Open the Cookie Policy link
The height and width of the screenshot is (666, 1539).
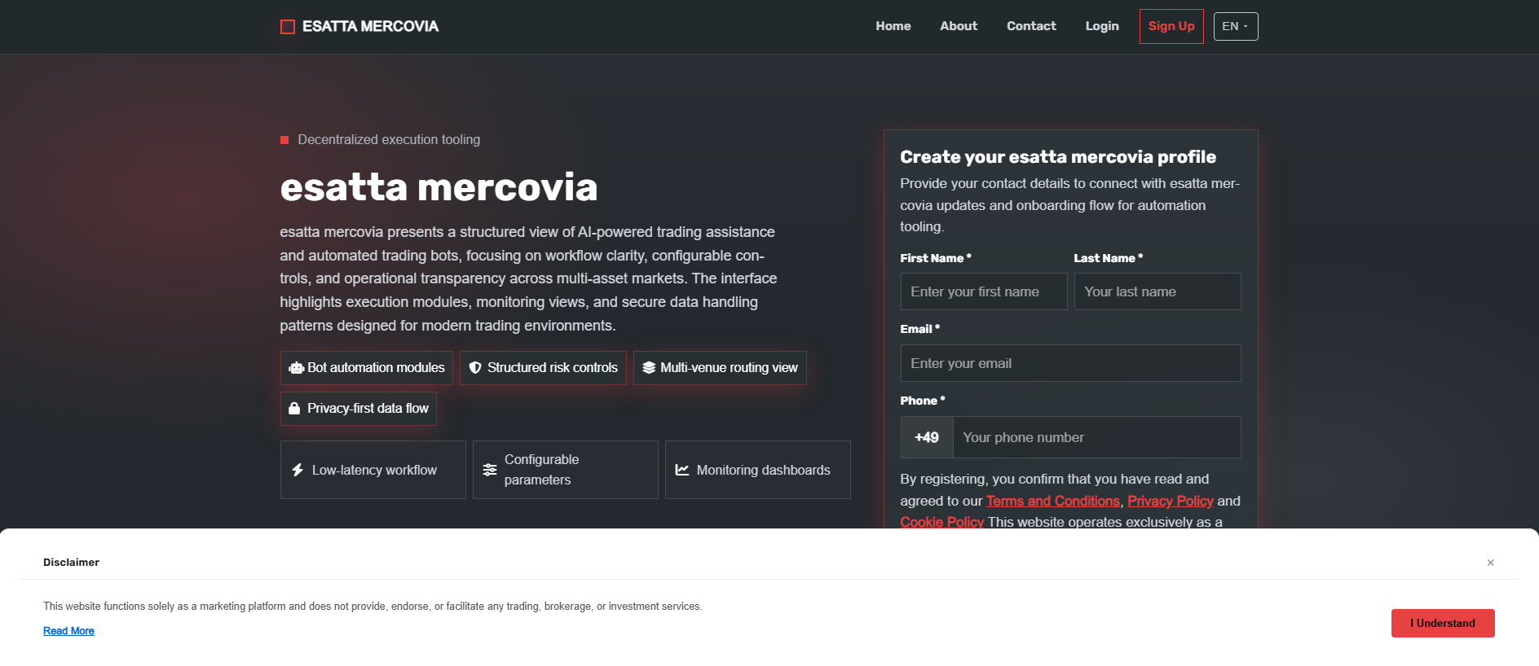coord(941,522)
